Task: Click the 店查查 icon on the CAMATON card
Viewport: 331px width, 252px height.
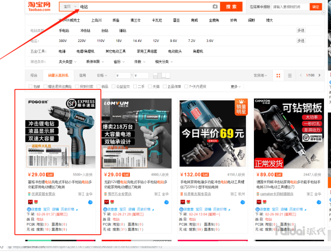Action: 257,209
